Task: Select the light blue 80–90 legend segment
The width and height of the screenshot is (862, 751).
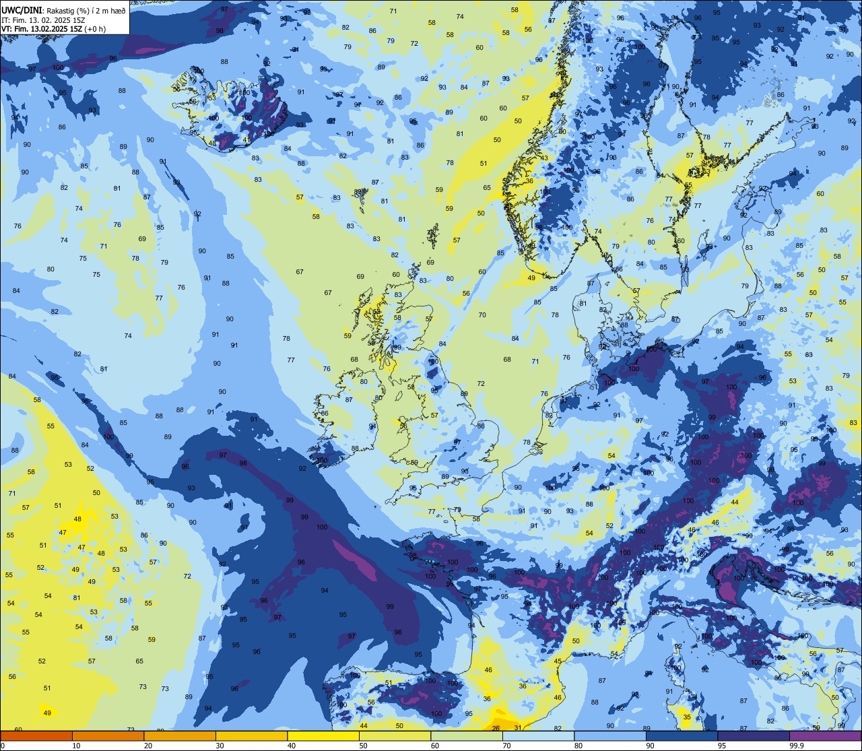Action: point(610,736)
